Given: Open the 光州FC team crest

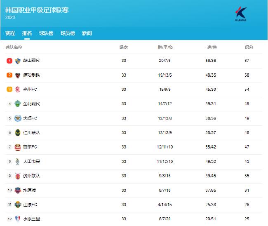Looking at the screenshot, I should tap(18, 89).
